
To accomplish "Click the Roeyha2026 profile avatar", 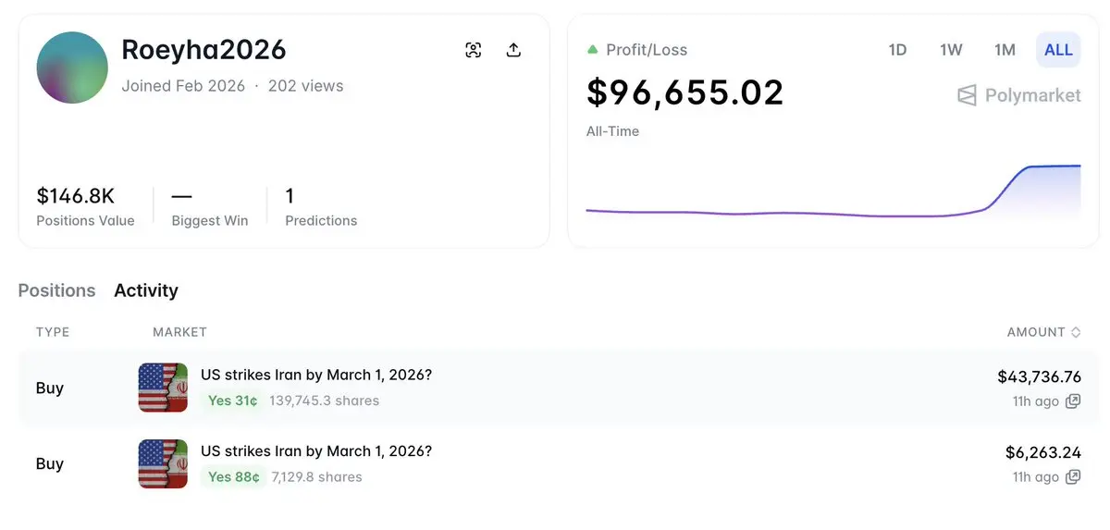I will pos(72,68).
